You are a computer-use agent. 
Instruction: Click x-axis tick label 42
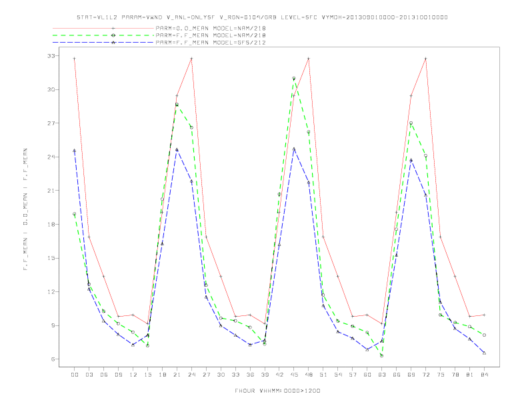(279, 375)
